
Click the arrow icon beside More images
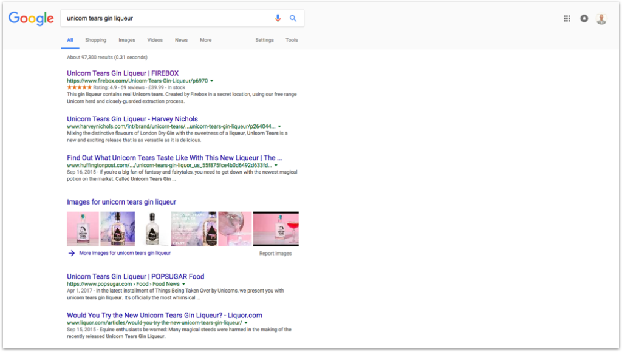(x=72, y=253)
